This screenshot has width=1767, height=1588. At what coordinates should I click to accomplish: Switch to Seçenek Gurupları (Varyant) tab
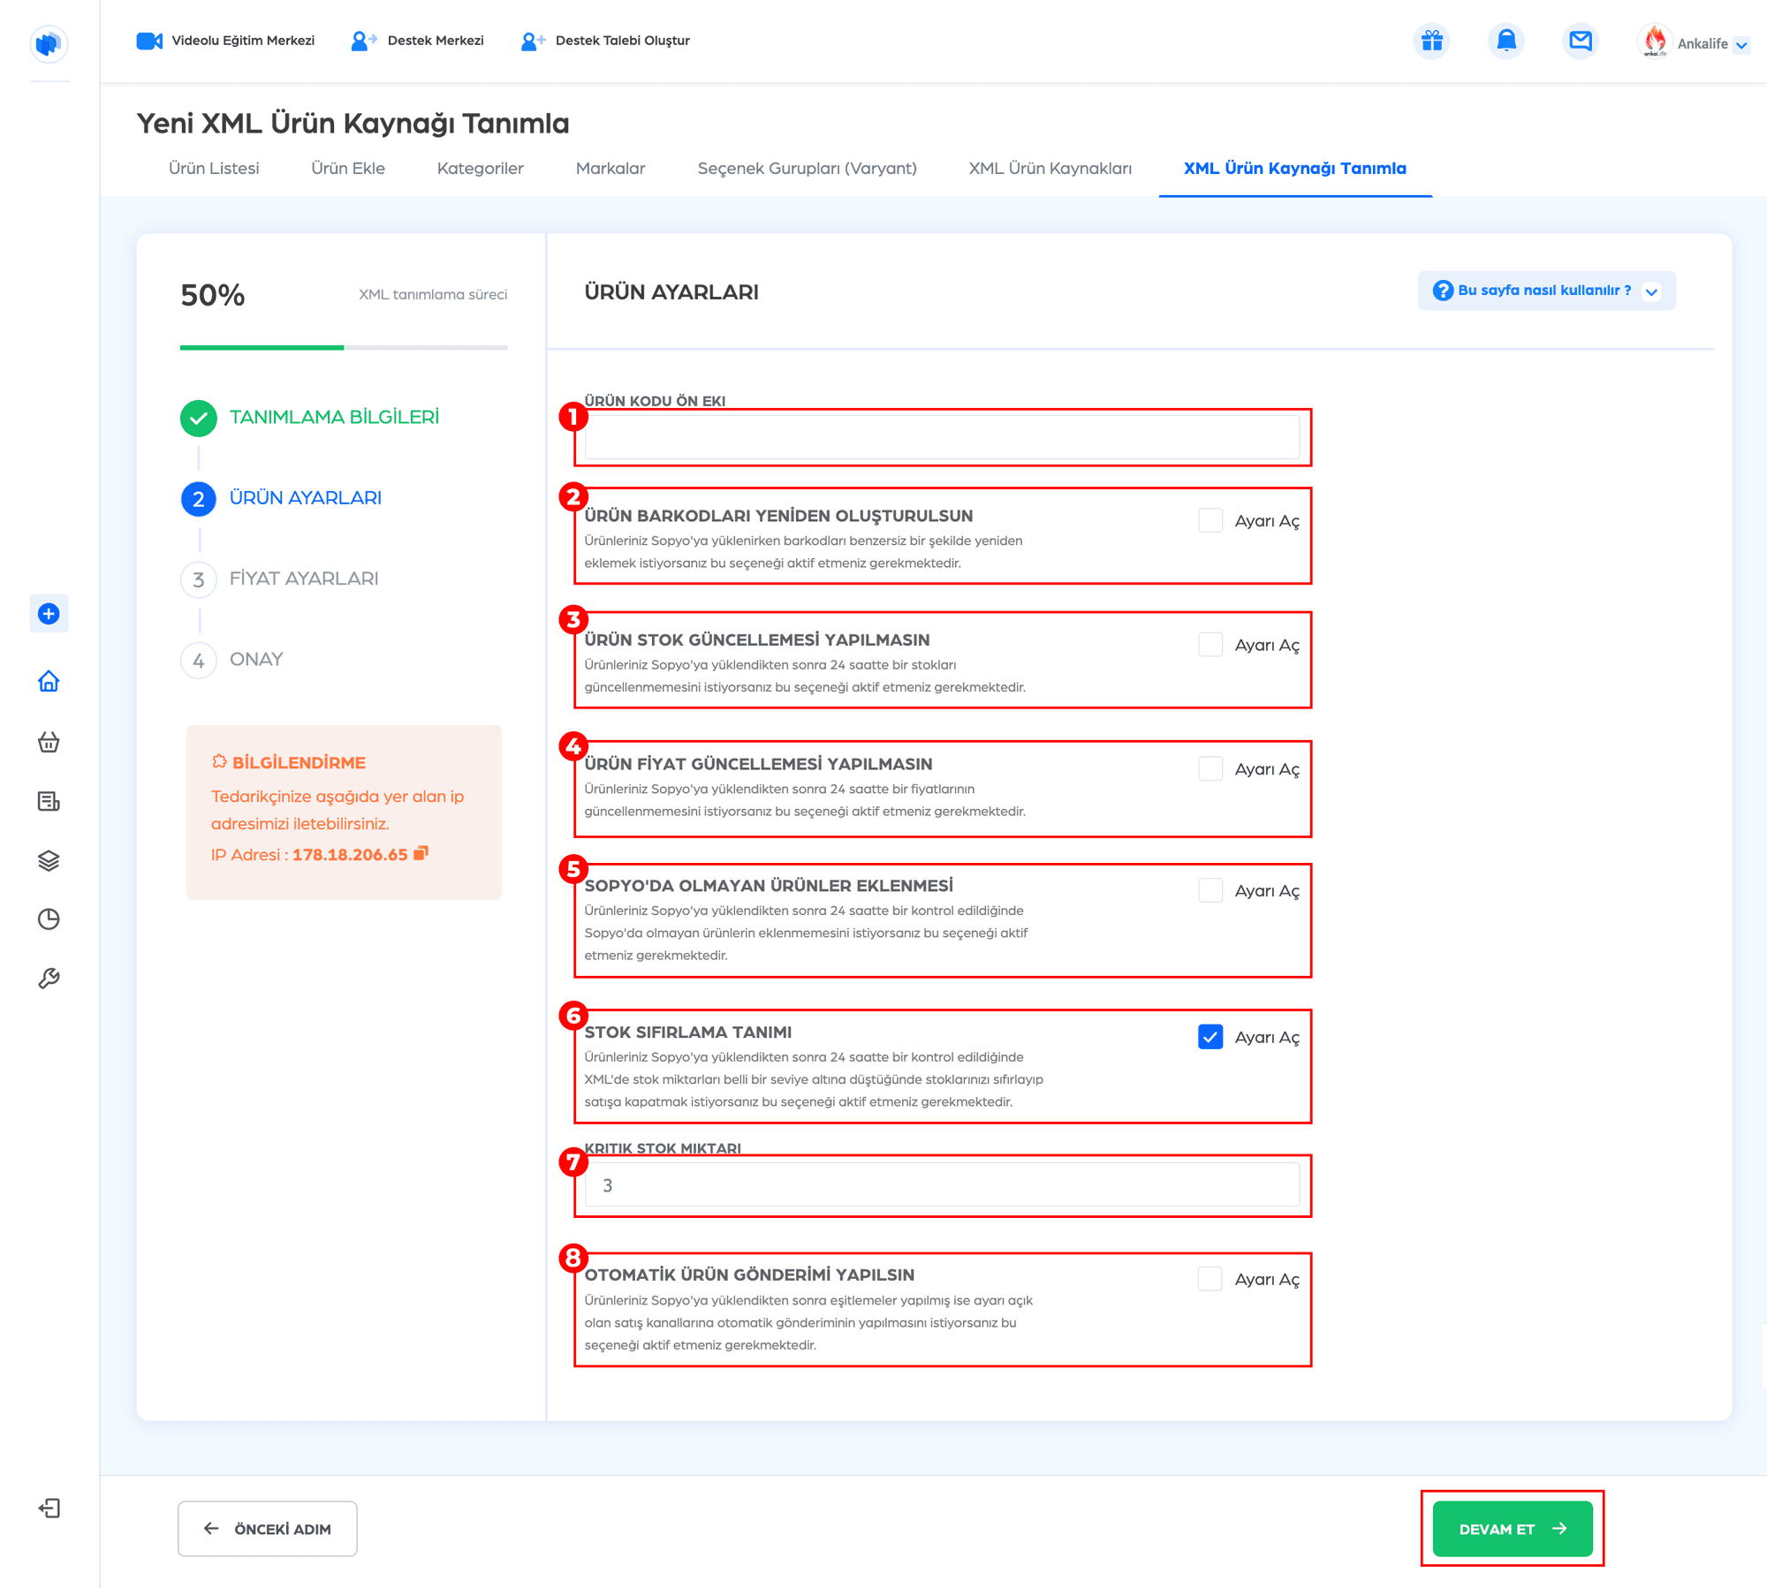[807, 168]
